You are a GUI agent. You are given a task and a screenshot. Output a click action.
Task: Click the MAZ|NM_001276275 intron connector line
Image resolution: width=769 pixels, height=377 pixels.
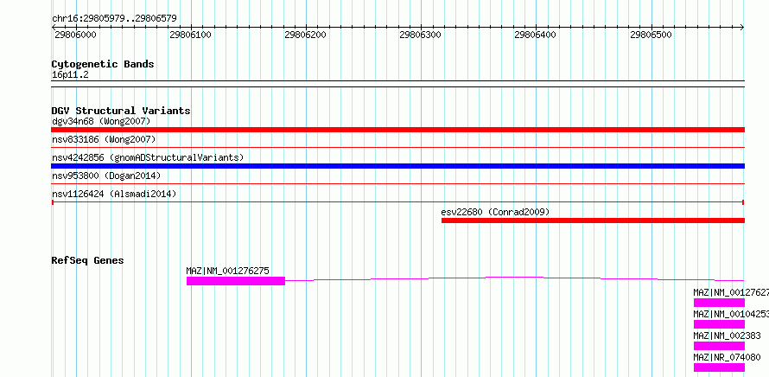click(x=515, y=278)
